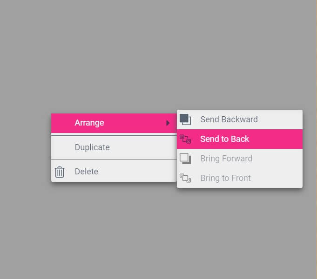The width and height of the screenshot is (317, 279).
Task: Select the Bring Forward text label
Action: coord(226,159)
